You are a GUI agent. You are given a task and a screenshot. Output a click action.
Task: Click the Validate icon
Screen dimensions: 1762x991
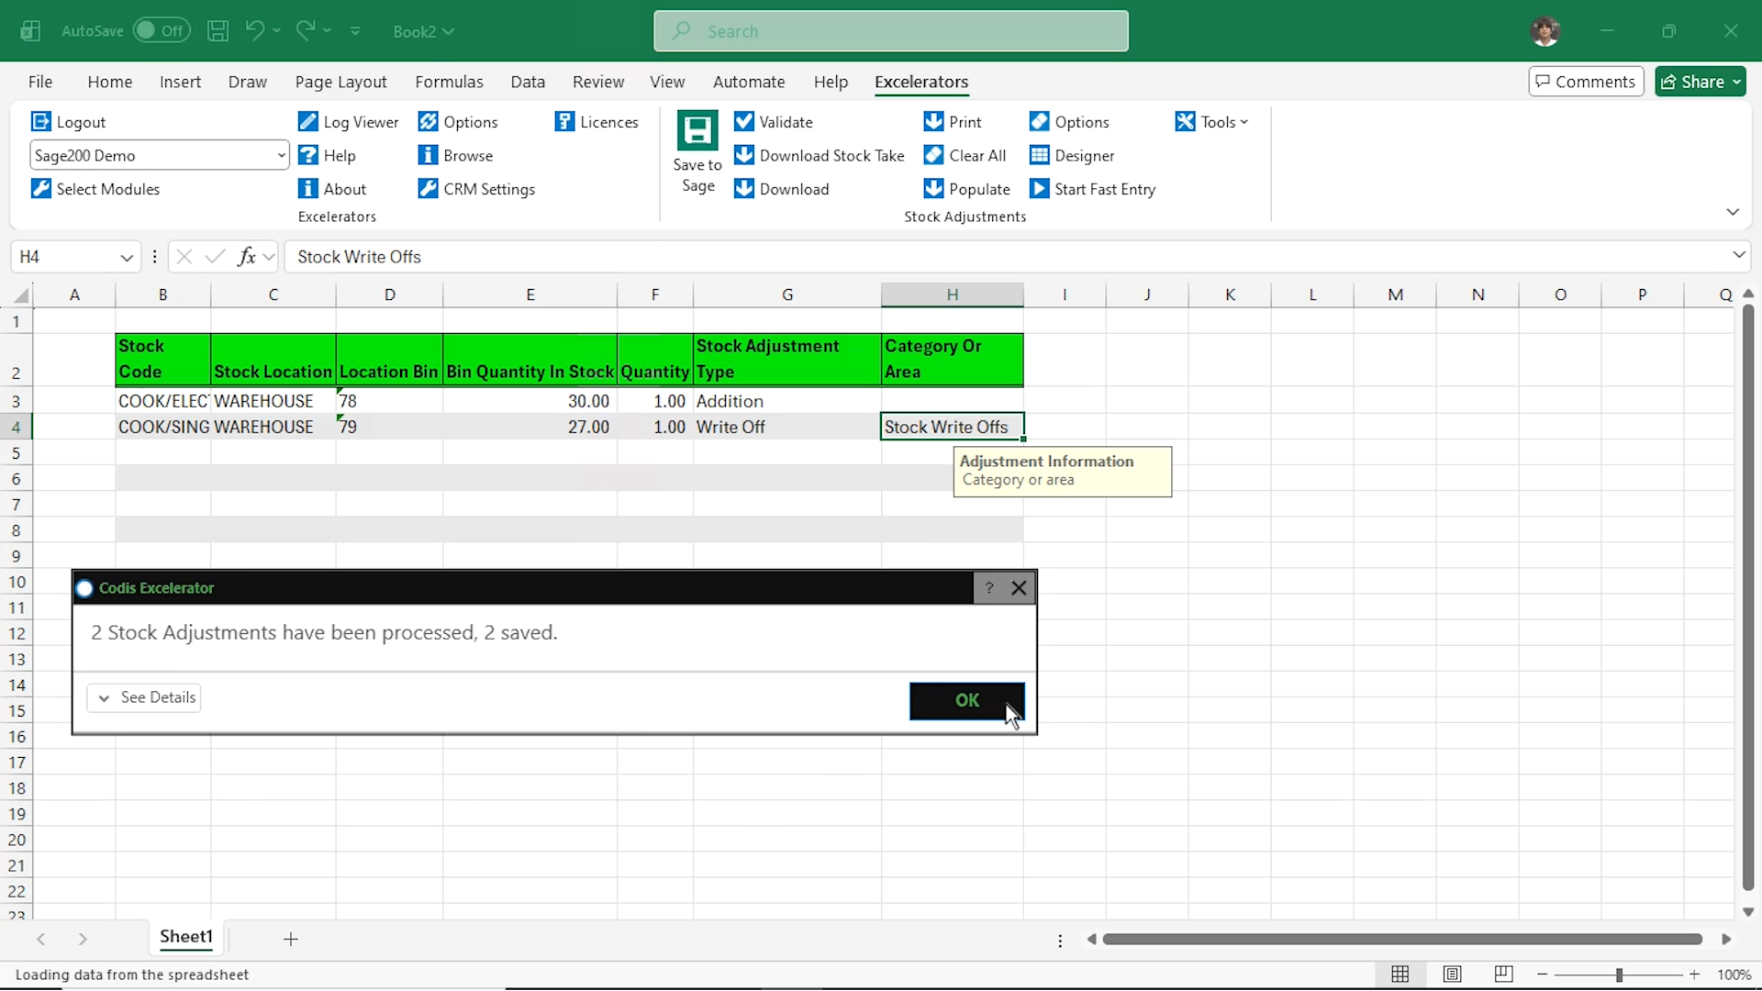coord(774,121)
